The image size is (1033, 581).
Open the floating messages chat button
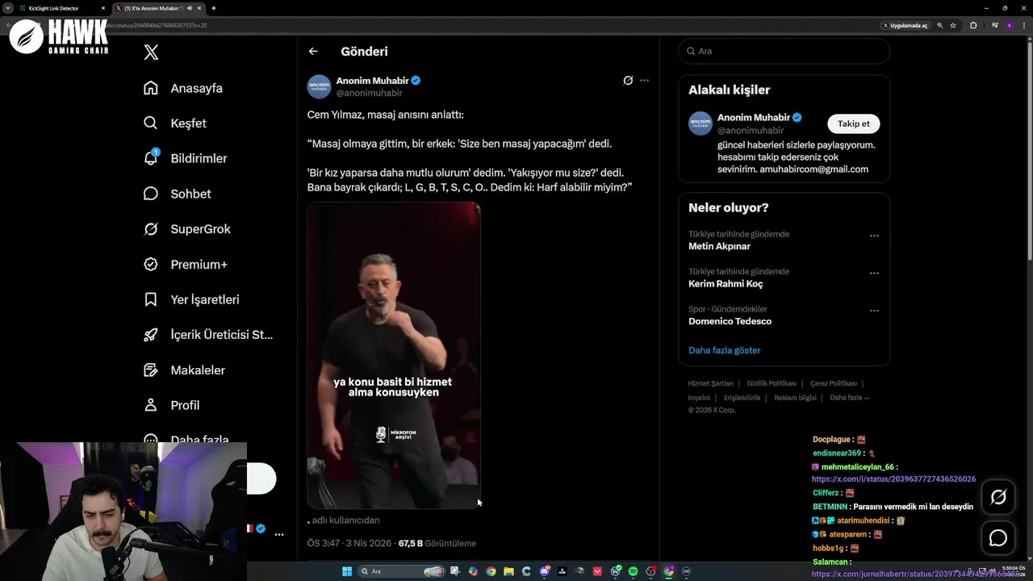998,537
